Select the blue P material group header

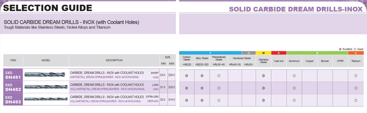(x=210, y=53)
